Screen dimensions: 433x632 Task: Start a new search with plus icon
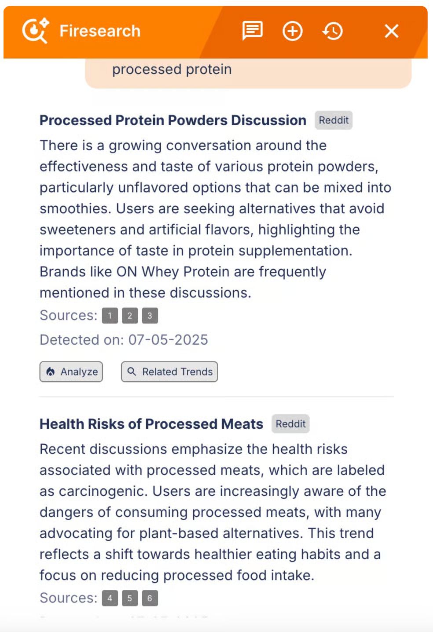pos(293,31)
